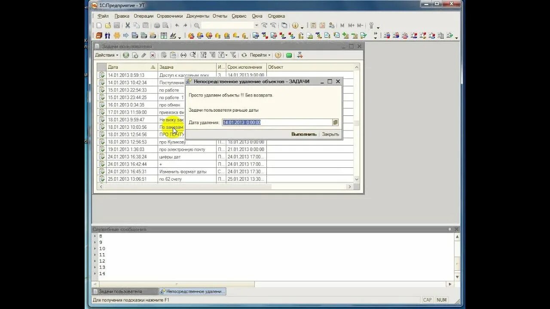This screenshot has height=309, width=550.
Task: Click the M- memory subtract button
Action: tap(360, 25)
